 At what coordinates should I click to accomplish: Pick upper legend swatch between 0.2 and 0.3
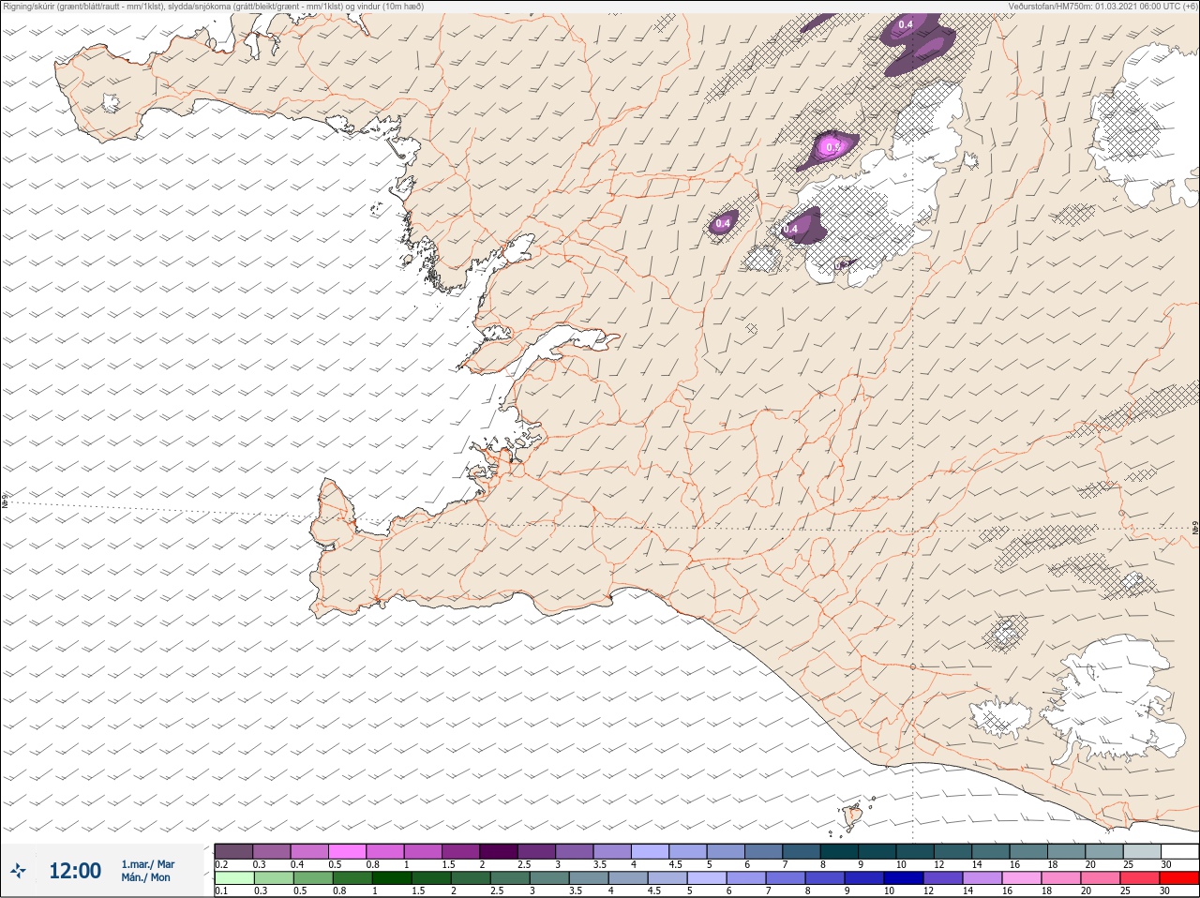(x=234, y=851)
